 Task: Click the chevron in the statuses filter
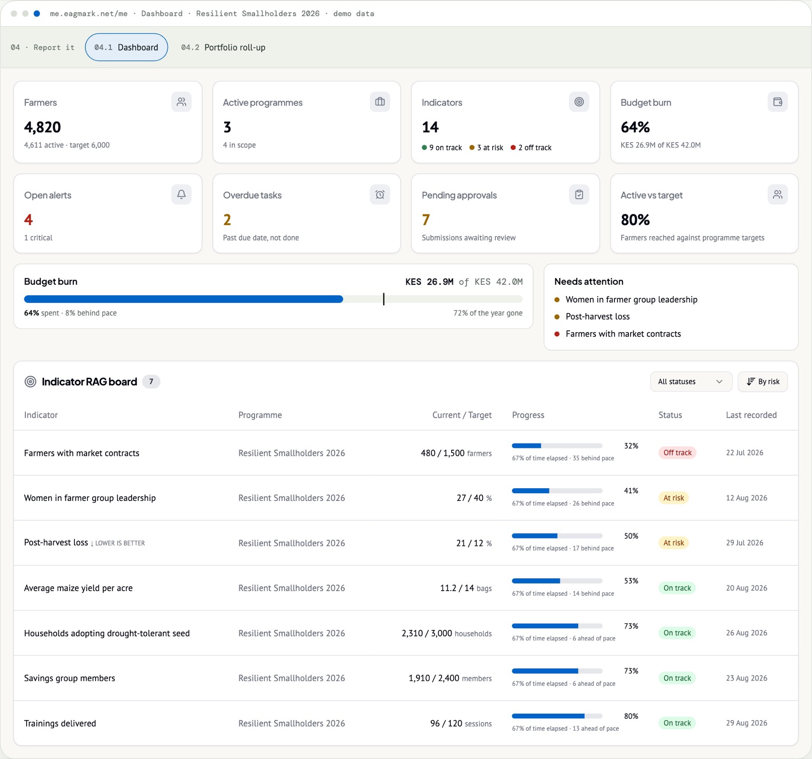tap(719, 382)
